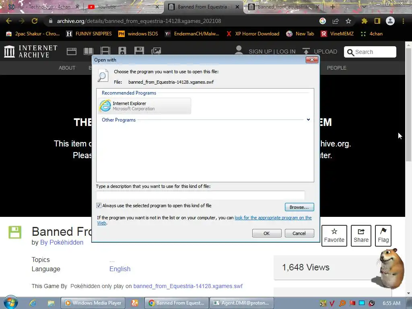The width and height of the screenshot is (412, 309).
Task: Uncheck Always use the selected program checkbox
Action: tap(99, 206)
